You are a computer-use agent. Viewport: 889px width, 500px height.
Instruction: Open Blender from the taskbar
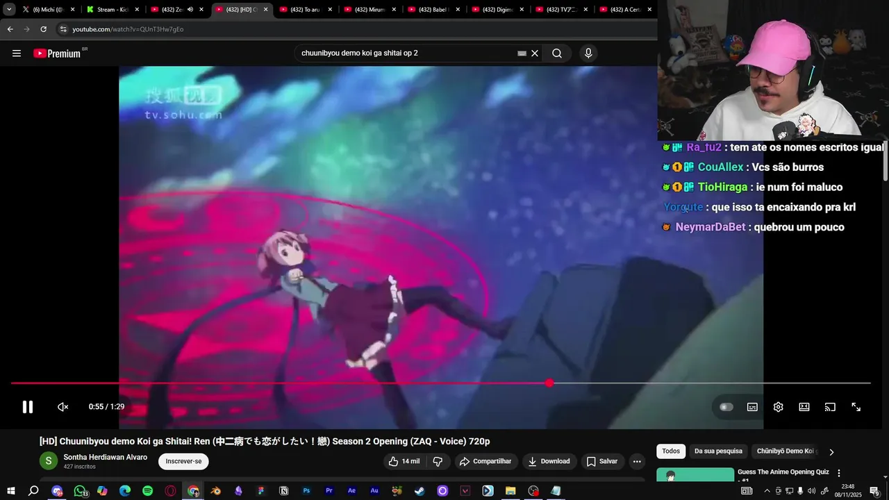216,491
